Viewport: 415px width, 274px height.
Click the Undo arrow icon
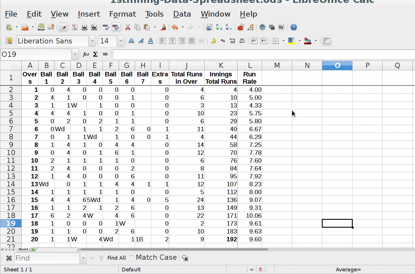point(175,27)
